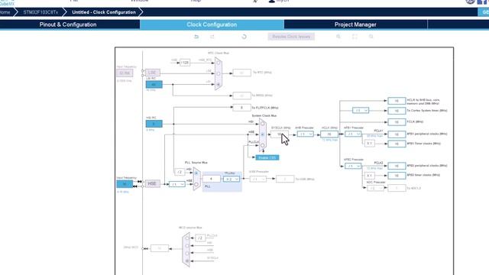Click the Resolve Clock Issues button
Viewport: 489px width, 275px height.
291,37
